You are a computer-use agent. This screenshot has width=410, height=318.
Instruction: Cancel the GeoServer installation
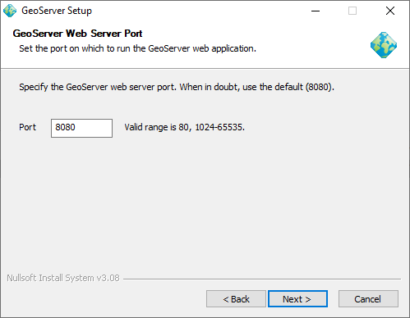coord(368,299)
